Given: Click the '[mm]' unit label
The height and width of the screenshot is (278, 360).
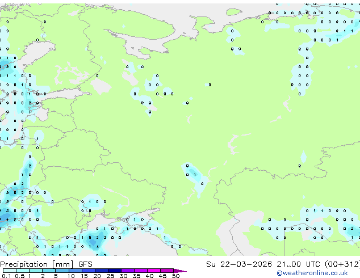Looking at the screenshot, I should tap(62, 264).
